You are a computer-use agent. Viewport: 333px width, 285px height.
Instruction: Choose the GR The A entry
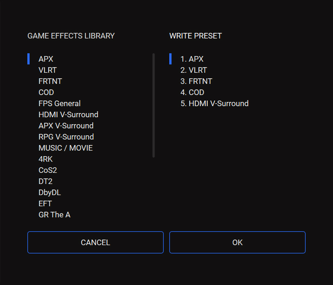tap(54, 215)
